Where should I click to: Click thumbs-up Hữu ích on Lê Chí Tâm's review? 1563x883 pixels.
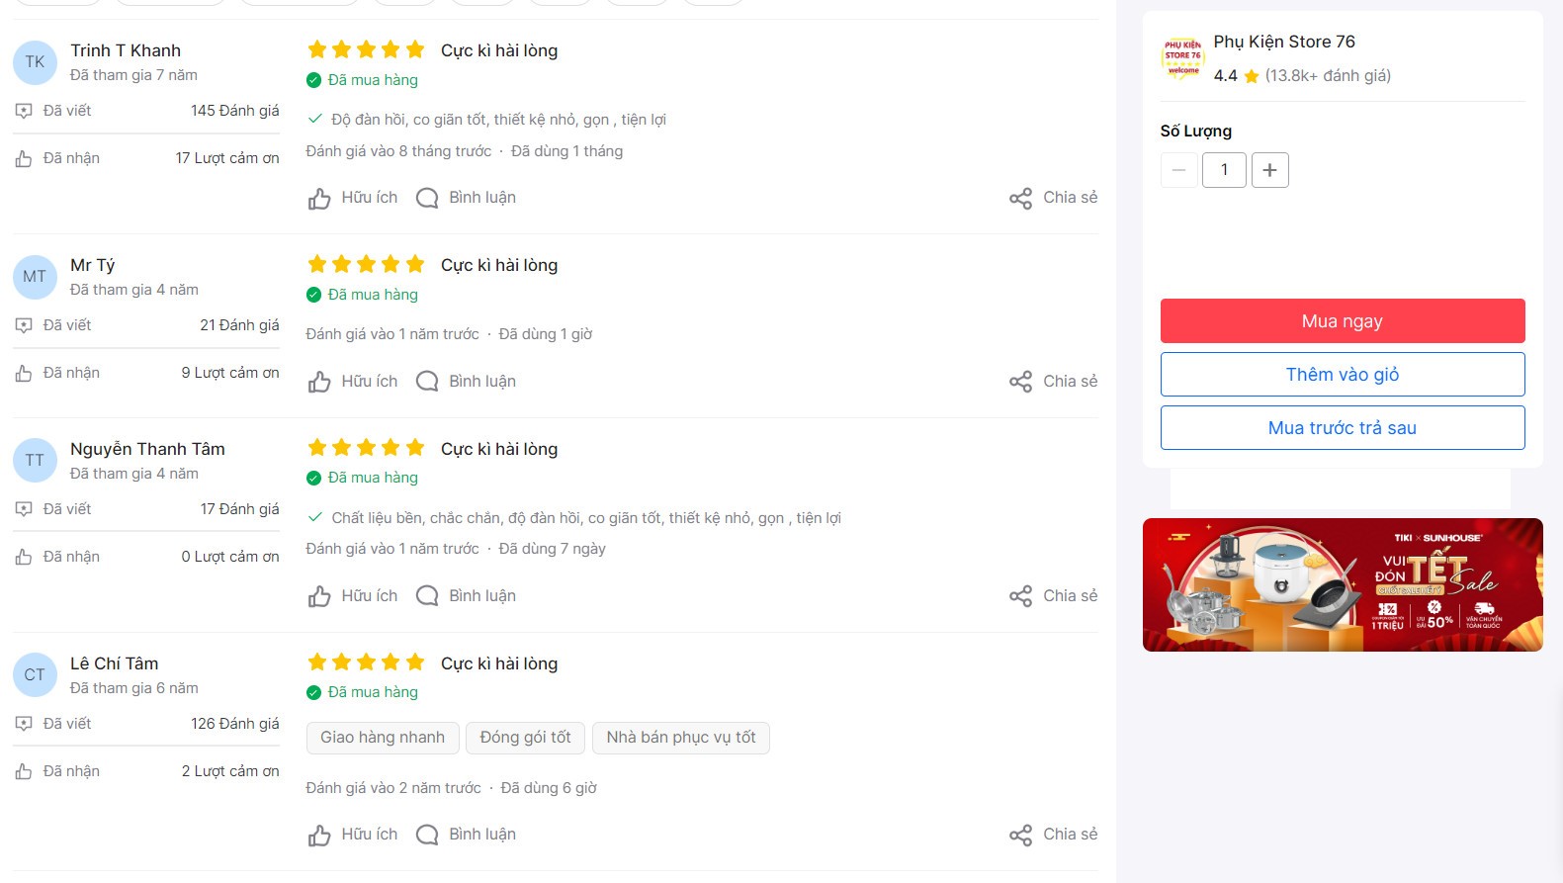[353, 835]
